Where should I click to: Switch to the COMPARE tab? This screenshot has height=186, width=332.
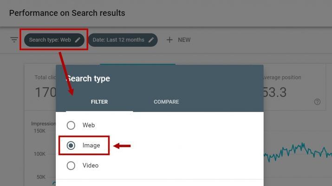[x=166, y=102]
